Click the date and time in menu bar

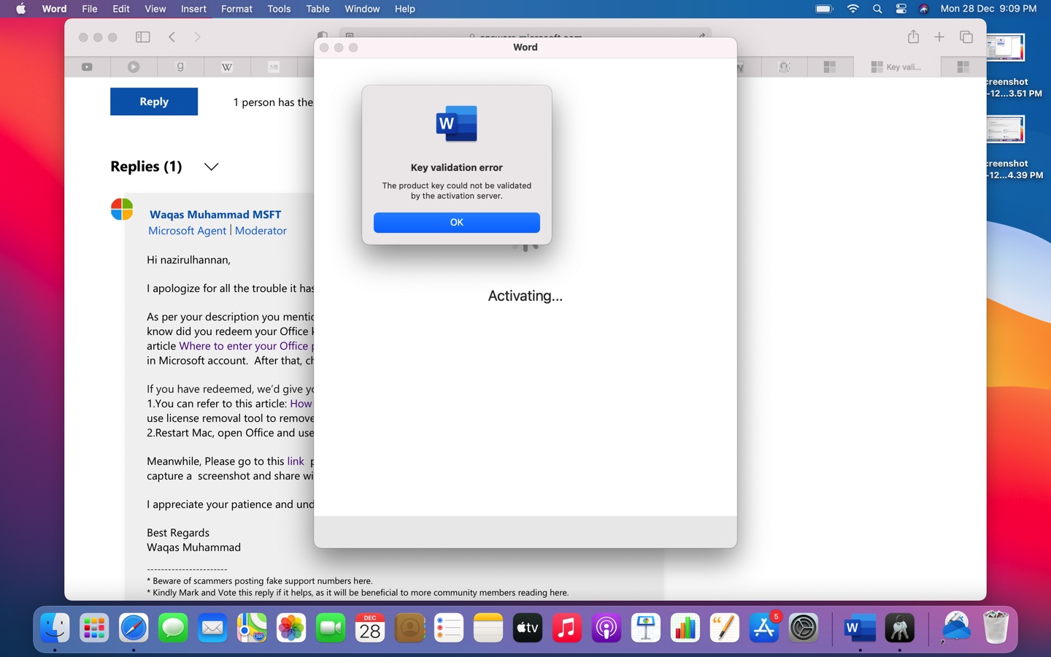[988, 9]
